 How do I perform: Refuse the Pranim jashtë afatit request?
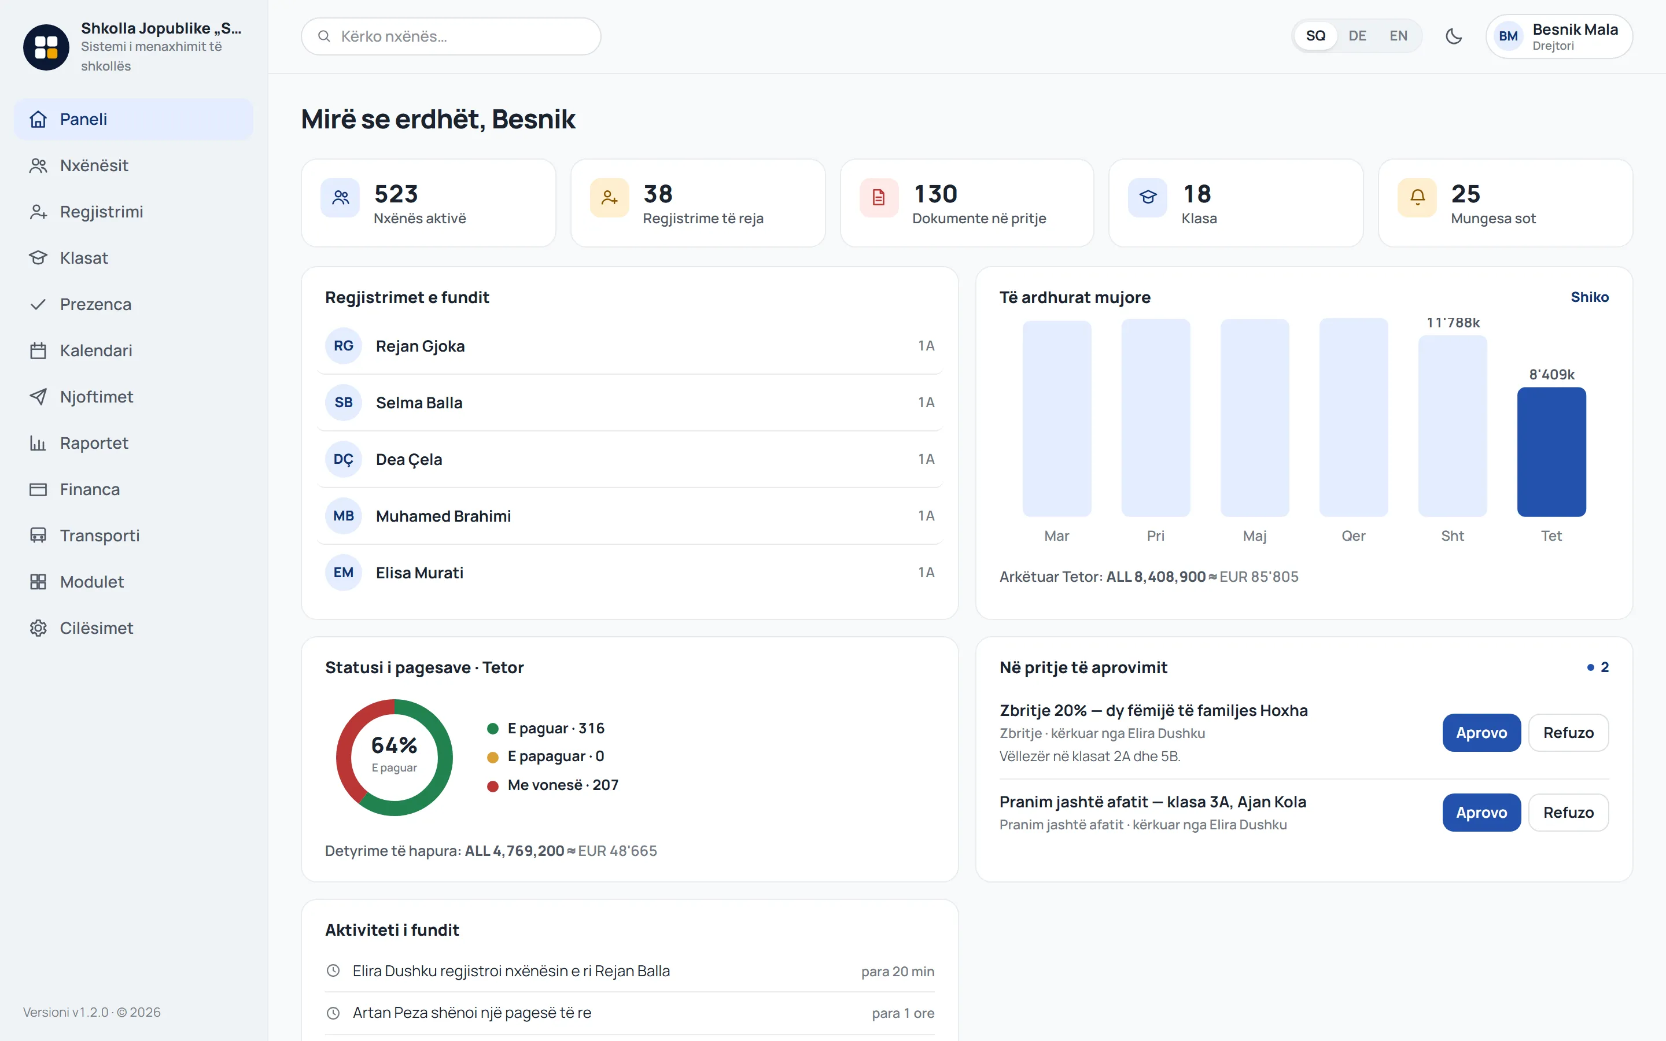tap(1568, 813)
